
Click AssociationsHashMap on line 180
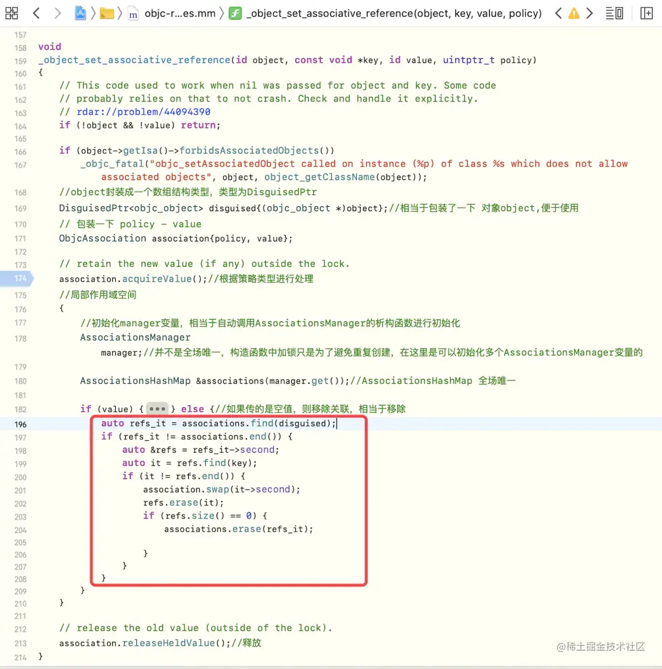tap(135, 381)
